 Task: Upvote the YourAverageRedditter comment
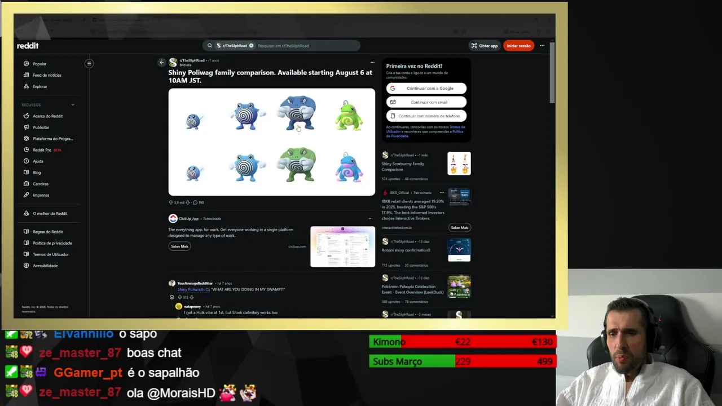tap(180, 297)
